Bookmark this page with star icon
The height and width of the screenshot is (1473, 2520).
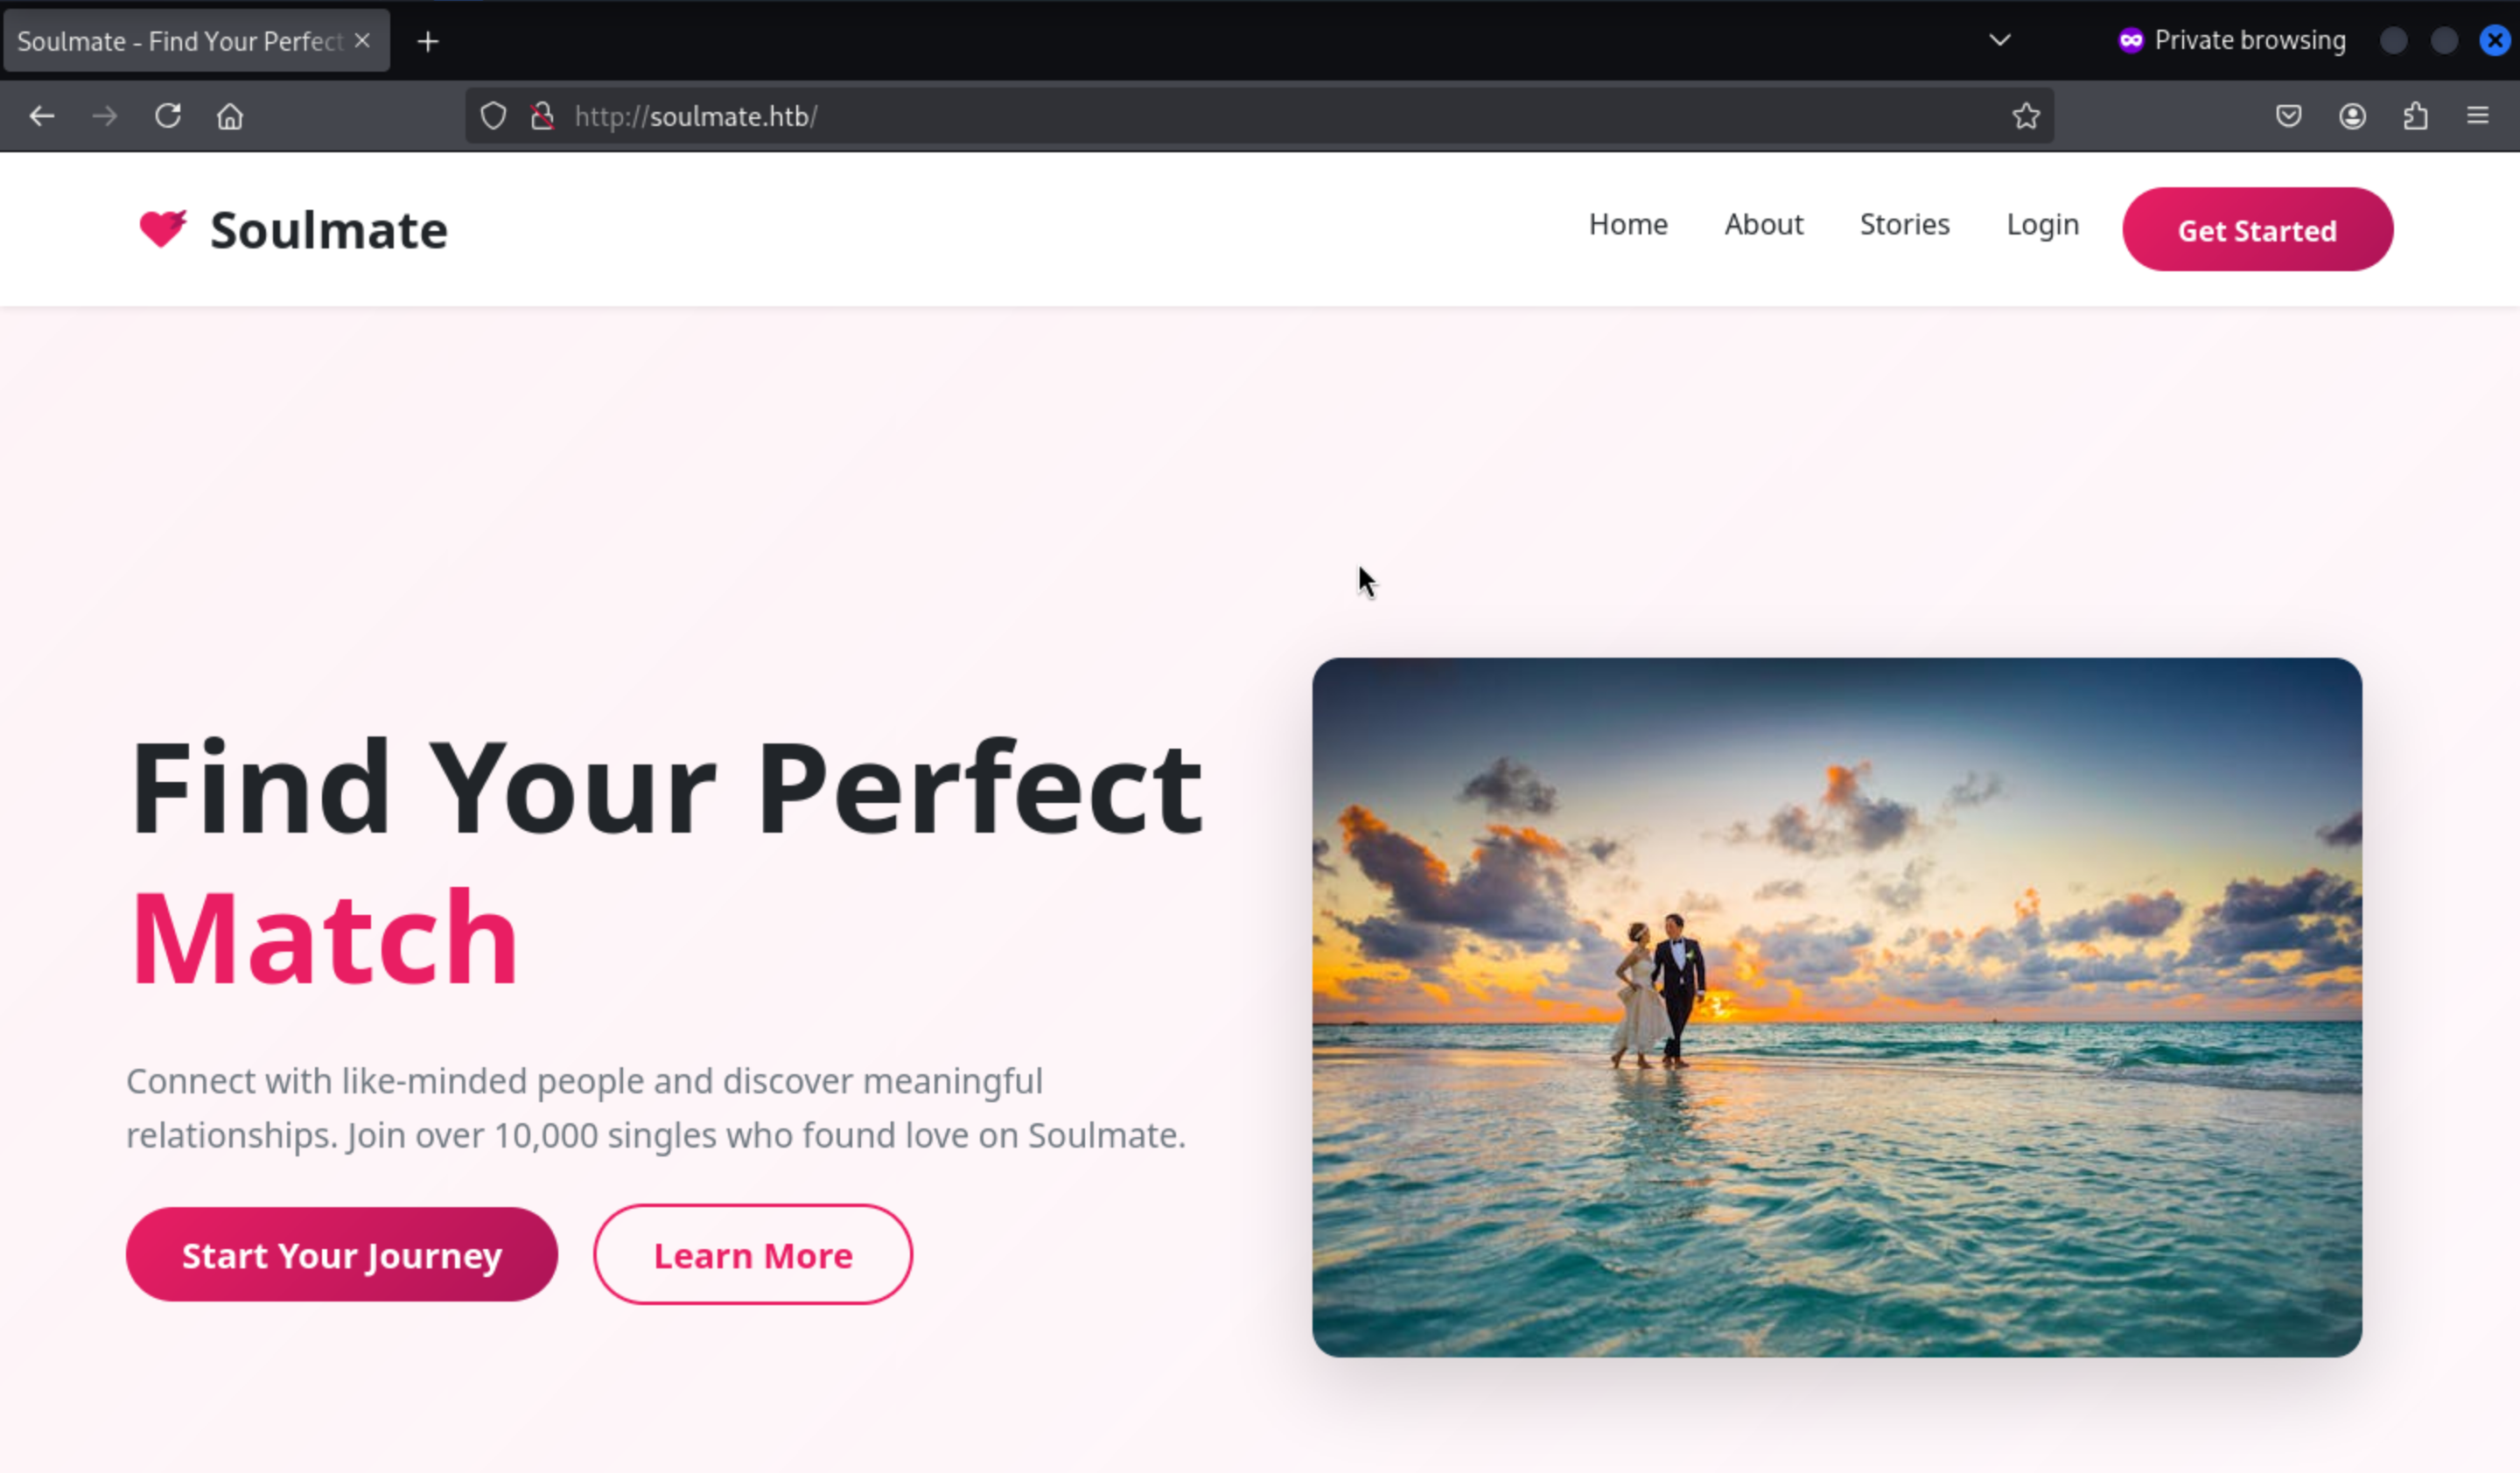(2025, 116)
